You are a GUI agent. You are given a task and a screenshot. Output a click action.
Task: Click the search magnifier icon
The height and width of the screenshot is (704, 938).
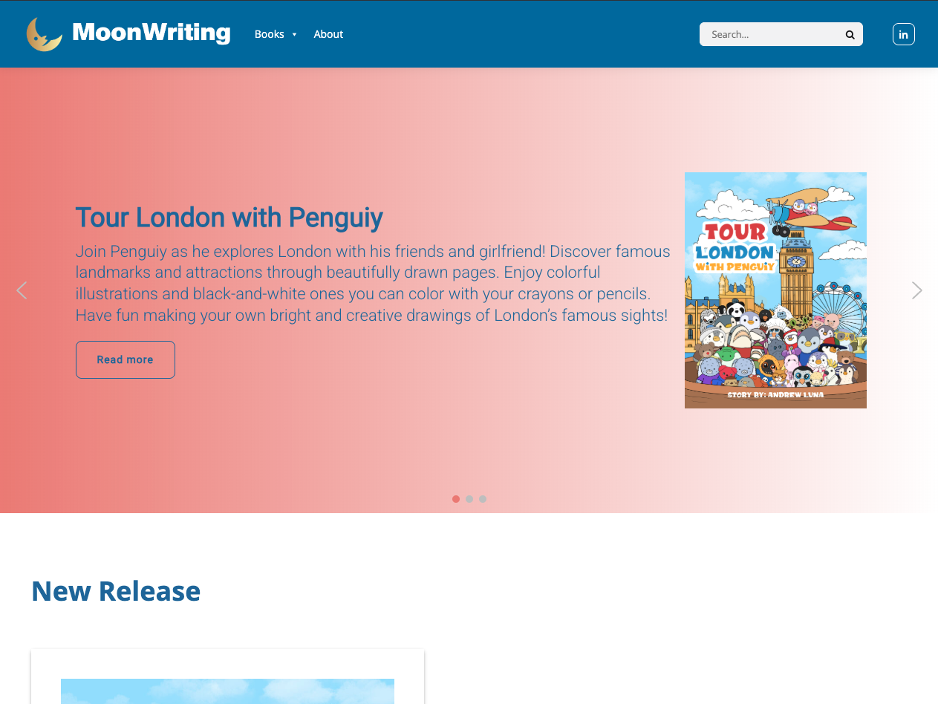click(x=850, y=34)
